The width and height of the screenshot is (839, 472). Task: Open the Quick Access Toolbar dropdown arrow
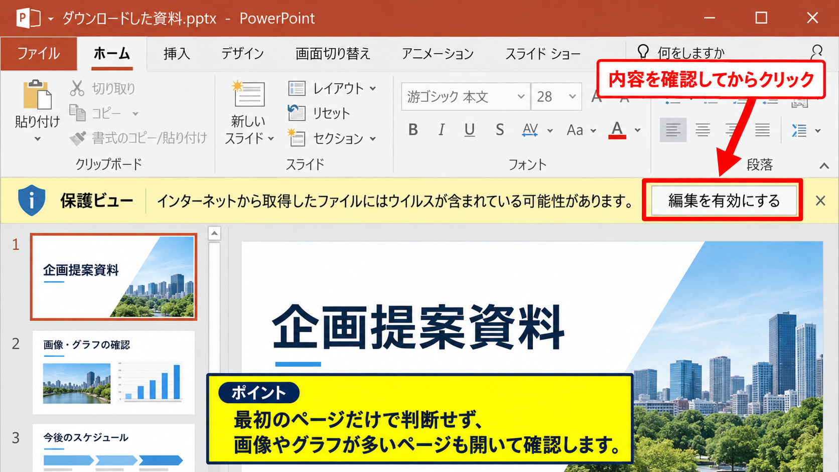click(51, 19)
